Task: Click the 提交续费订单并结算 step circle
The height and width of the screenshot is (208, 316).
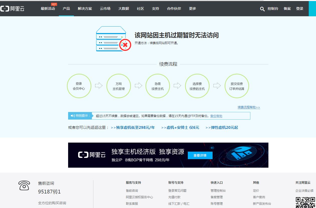Action: pyautogui.click(x=237, y=86)
